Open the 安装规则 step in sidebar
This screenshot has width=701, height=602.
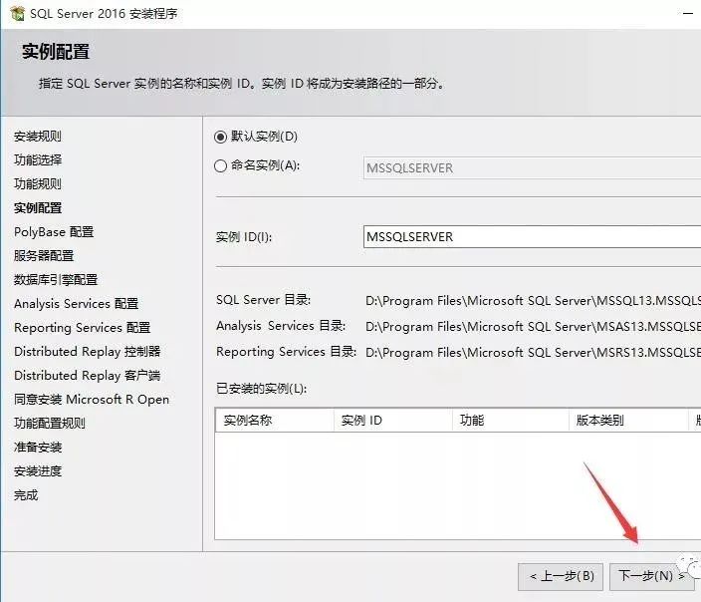(x=38, y=137)
